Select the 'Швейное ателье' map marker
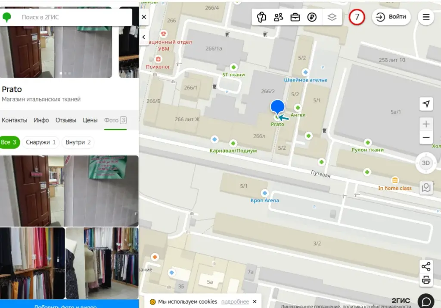This screenshot has height=308, width=441. point(305,72)
